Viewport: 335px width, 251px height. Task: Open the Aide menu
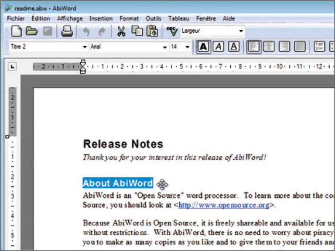(x=229, y=19)
